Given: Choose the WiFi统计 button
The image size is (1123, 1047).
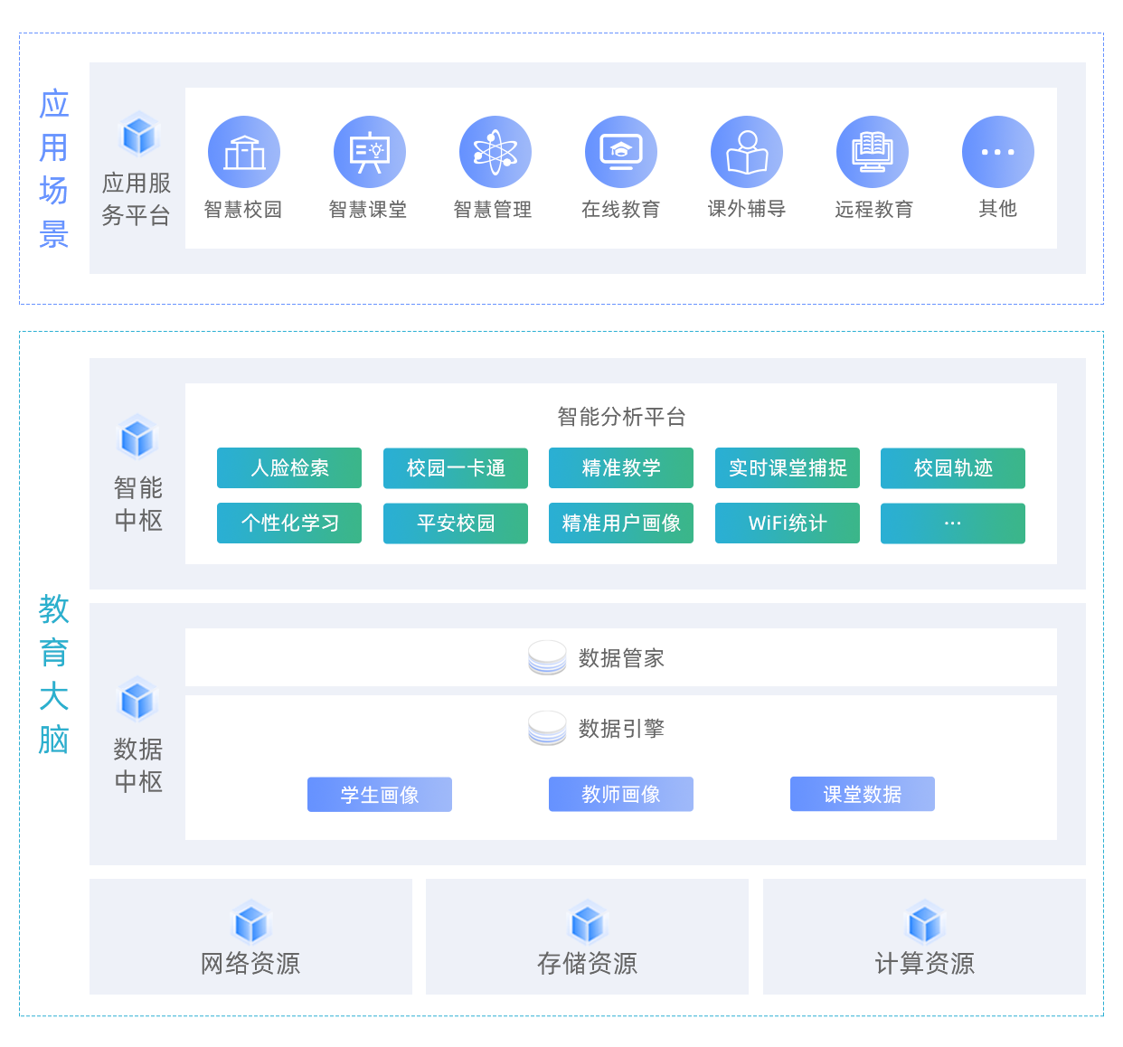Looking at the screenshot, I should (787, 523).
